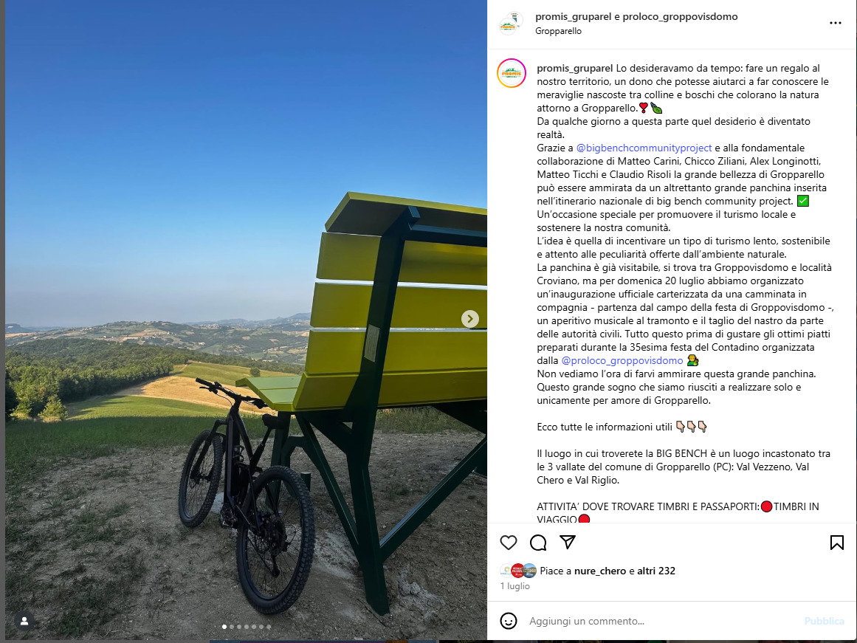Click in Aggiungi un commento field
This screenshot has height=643, width=857.
pyautogui.click(x=661, y=621)
